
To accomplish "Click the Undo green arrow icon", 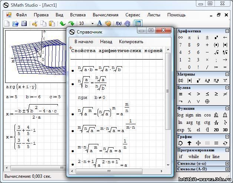I will click(x=62, y=23).
